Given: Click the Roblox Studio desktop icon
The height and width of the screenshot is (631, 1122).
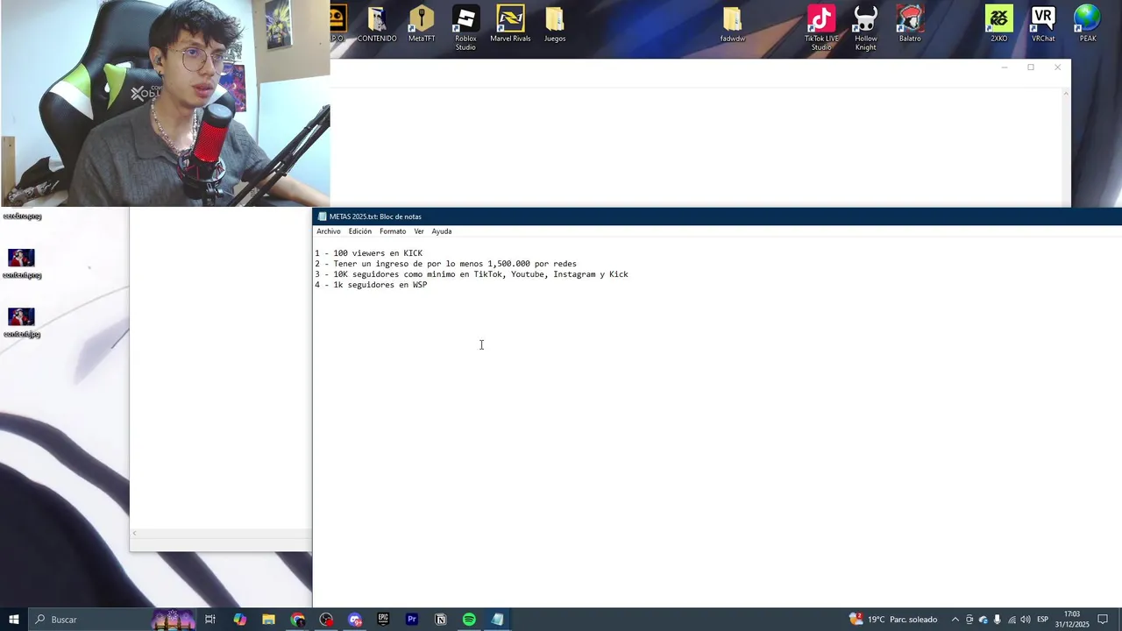Looking at the screenshot, I should click(x=465, y=28).
